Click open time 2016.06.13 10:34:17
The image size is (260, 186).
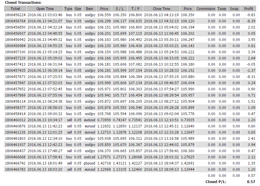45,120
